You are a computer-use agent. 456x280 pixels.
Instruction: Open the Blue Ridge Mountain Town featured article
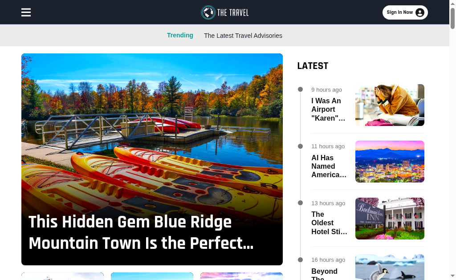(x=141, y=232)
